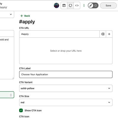Click the textarea resize grip in left panel
This screenshot has width=118, height=118.
click(x=13, y=78)
